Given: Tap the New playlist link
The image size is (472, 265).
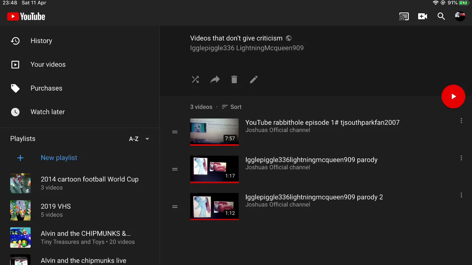Looking at the screenshot, I should tap(59, 158).
